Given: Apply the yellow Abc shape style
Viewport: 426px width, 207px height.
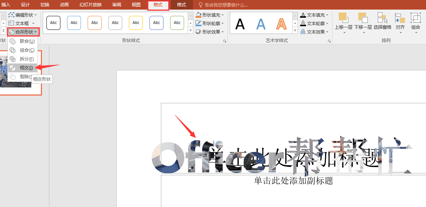Looking at the screenshot, I should pos(136,23).
